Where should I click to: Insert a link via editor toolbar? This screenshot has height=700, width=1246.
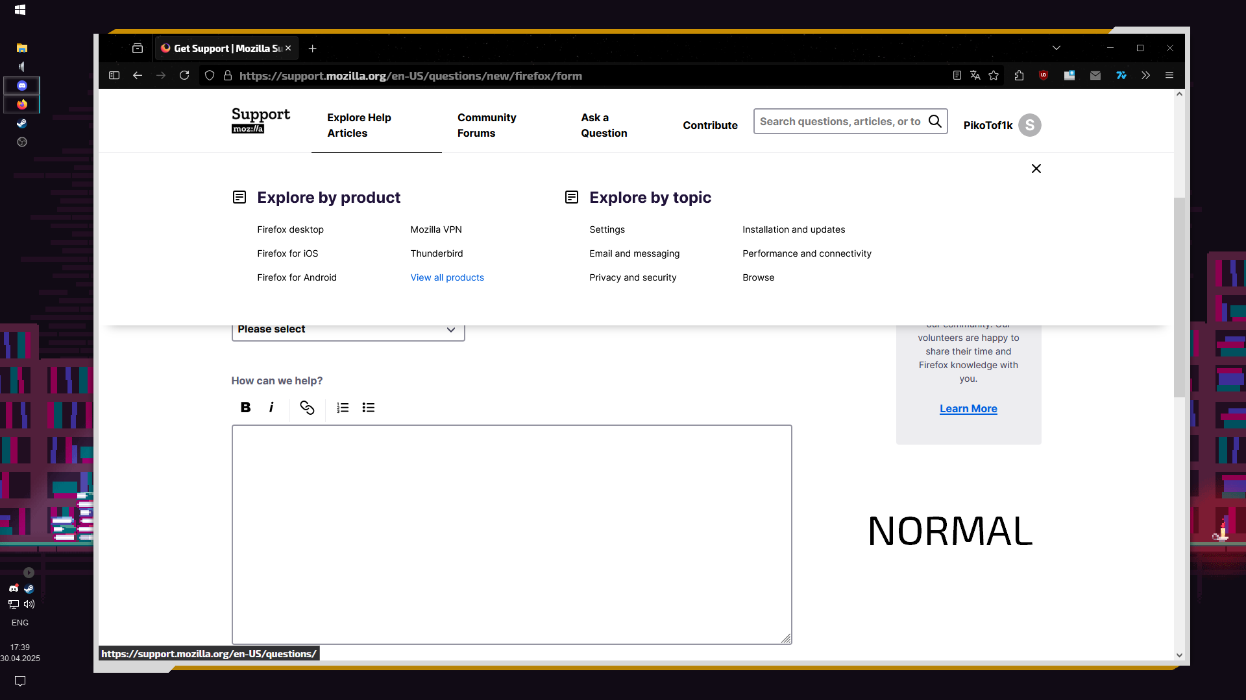(x=307, y=407)
